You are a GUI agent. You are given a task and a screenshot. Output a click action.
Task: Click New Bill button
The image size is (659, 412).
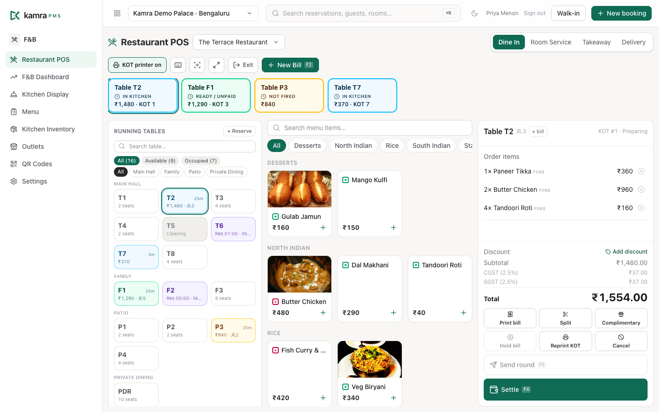290,65
